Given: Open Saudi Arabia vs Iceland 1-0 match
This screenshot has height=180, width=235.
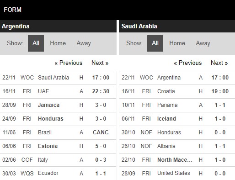Looking at the screenshot, I should (x=177, y=119).
